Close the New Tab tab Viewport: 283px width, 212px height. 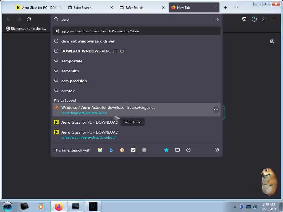click(x=215, y=7)
